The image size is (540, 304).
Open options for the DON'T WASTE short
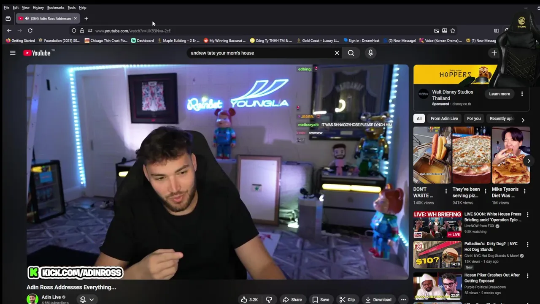(446, 191)
